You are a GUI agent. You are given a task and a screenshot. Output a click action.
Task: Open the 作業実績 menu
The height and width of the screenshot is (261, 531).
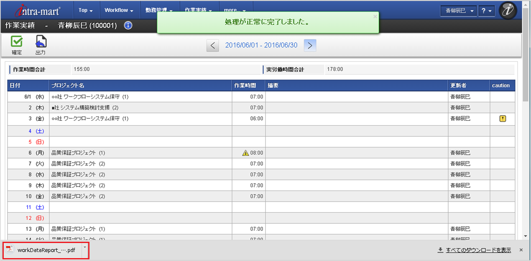(x=198, y=10)
